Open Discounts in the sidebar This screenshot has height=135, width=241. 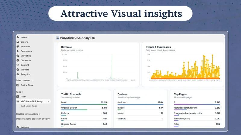tap(26, 60)
